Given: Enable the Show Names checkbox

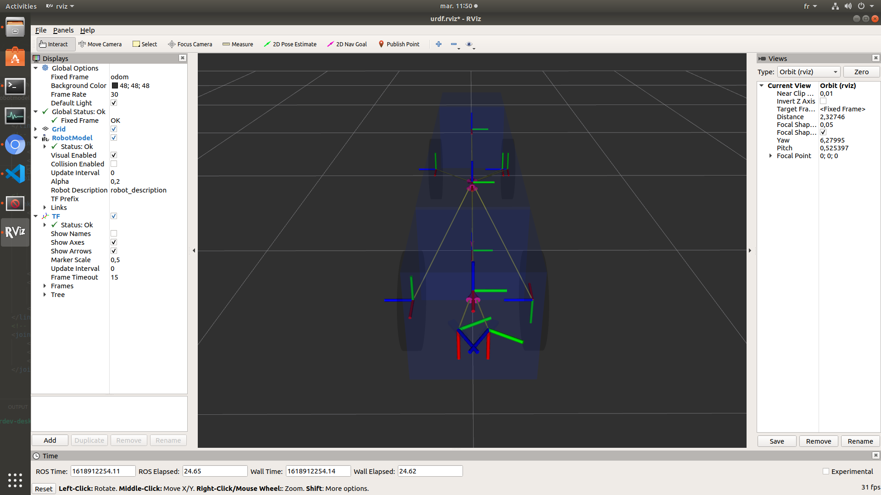Looking at the screenshot, I should [x=114, y=234].
